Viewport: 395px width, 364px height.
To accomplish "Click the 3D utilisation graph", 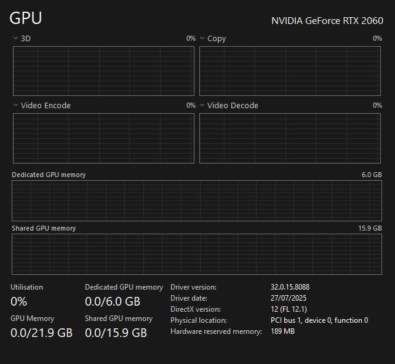I will point(103,71).
